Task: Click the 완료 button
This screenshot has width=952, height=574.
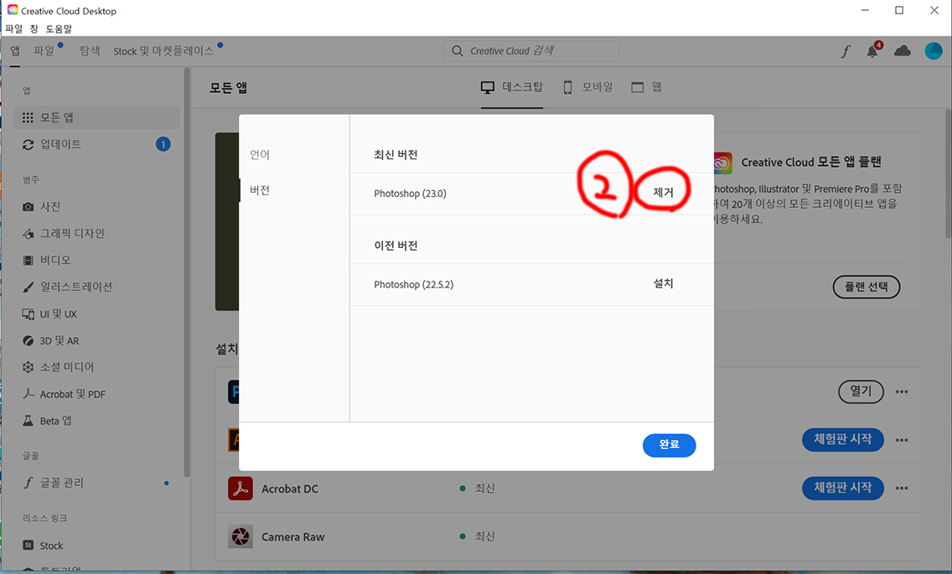Action: coord(669,445)
